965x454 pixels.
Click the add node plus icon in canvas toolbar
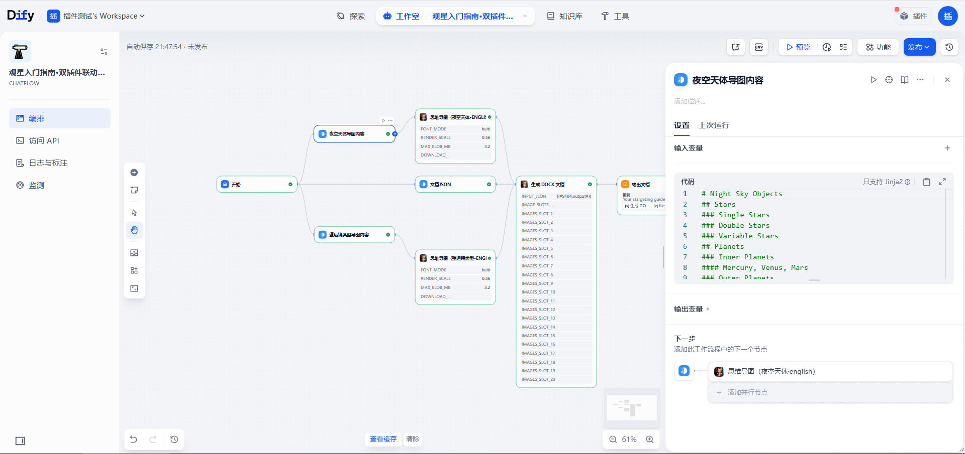pos(134,173)
